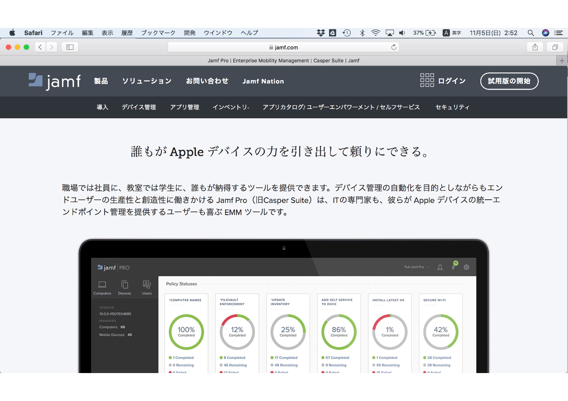
Task: Open the Apple menu
Action: tap(12, 33)
